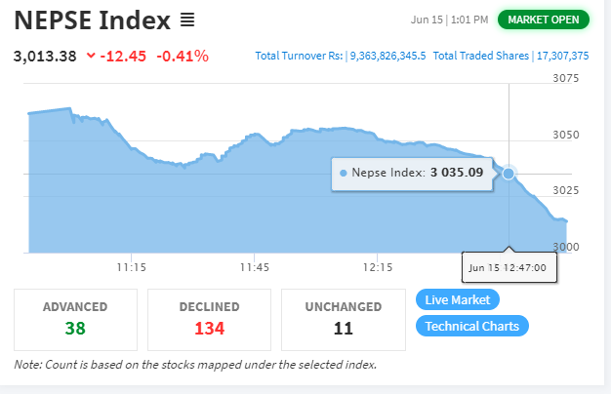Viewport: 611px width, 394px height.
Task: Click the UNCHANGED 11 box
Action: point(344,320)
